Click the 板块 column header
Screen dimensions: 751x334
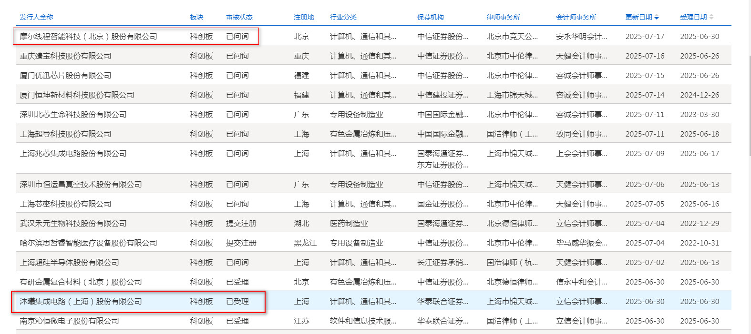(x=196, y=17)
